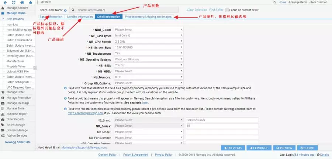Image resolution: width=332 pixels, height=159 pixels.
Task: Click the refresh icon in top toolbar
Action: pyautogui.click(x=14, y=3)
